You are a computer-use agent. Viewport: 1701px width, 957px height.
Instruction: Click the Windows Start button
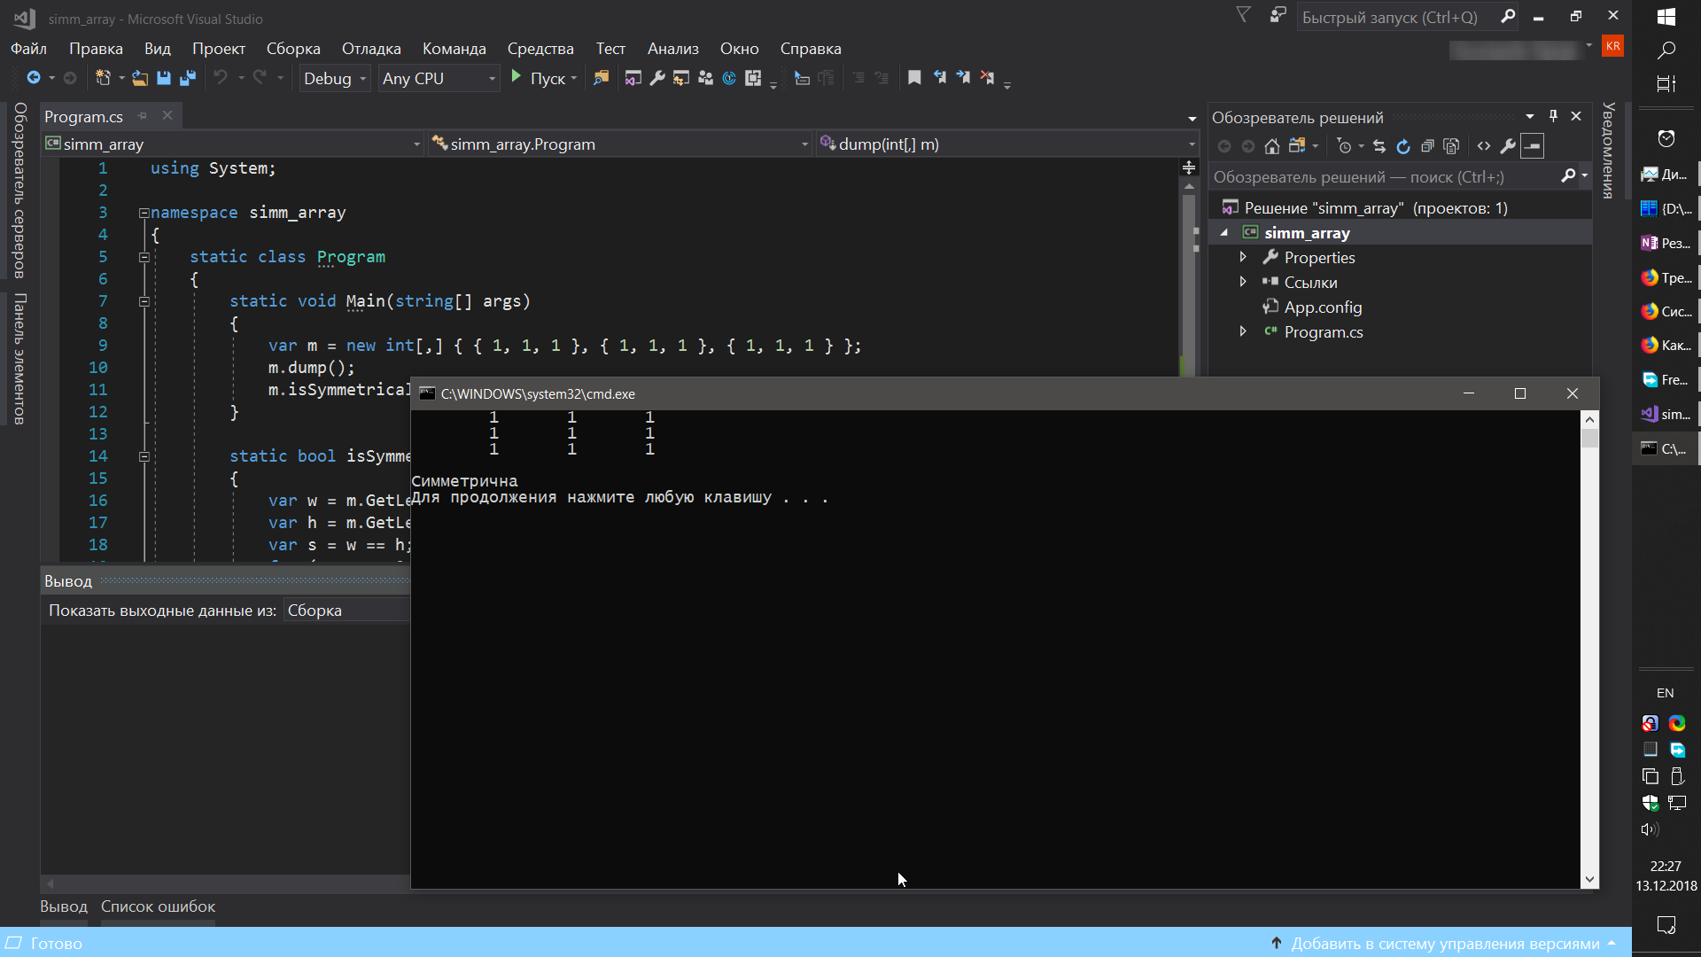(x=1666, y=16)
